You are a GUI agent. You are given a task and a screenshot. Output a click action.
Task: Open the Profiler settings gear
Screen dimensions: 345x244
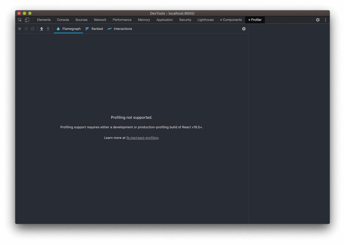(x=244, y=29)
